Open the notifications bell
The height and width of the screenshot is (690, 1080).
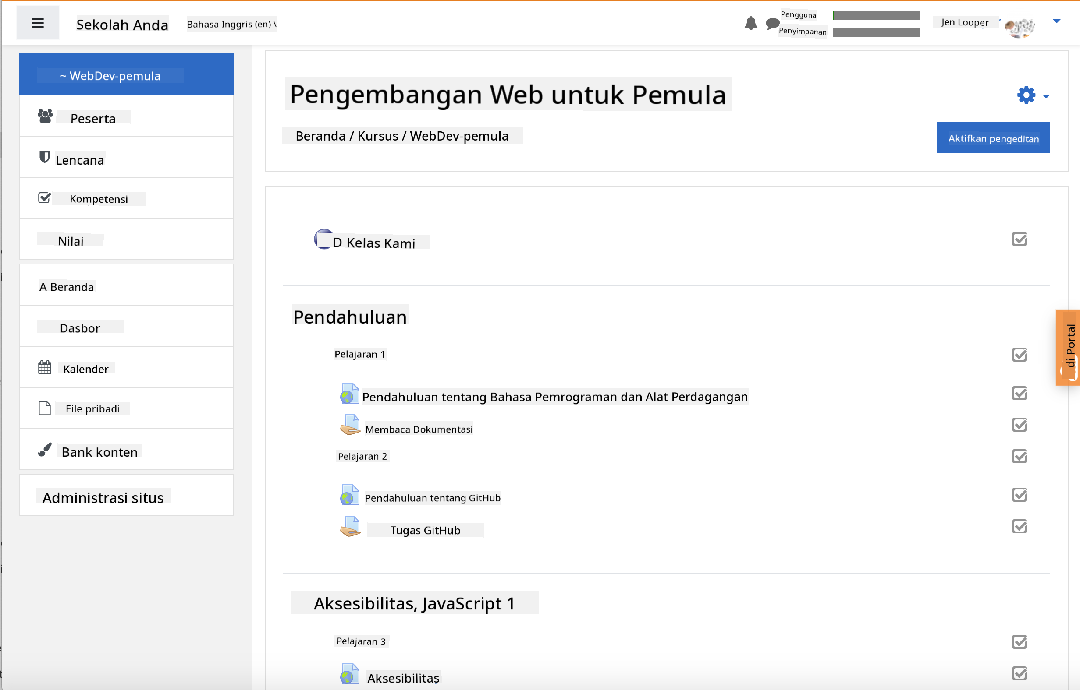coord(750,23)
